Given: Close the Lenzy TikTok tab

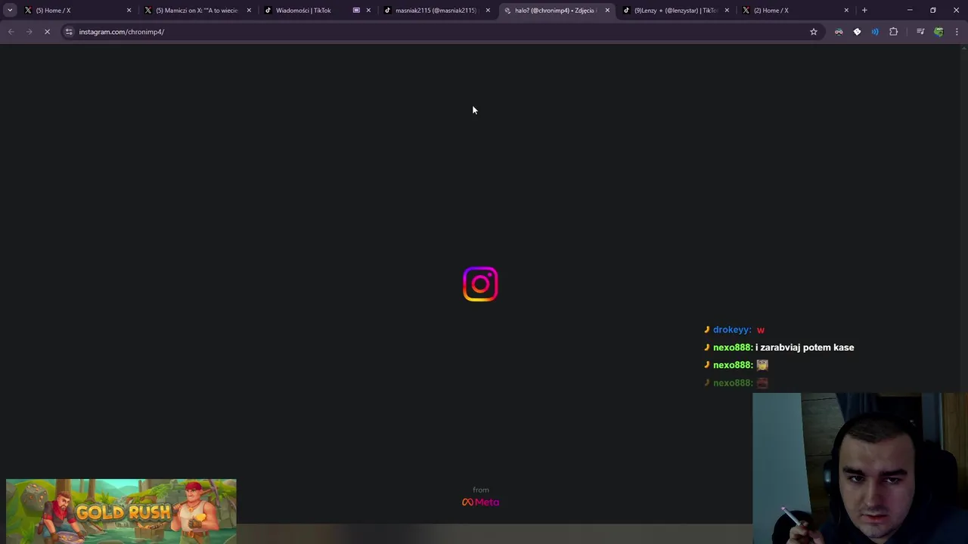Looking at the screenshot, I should tap(727, 11).
